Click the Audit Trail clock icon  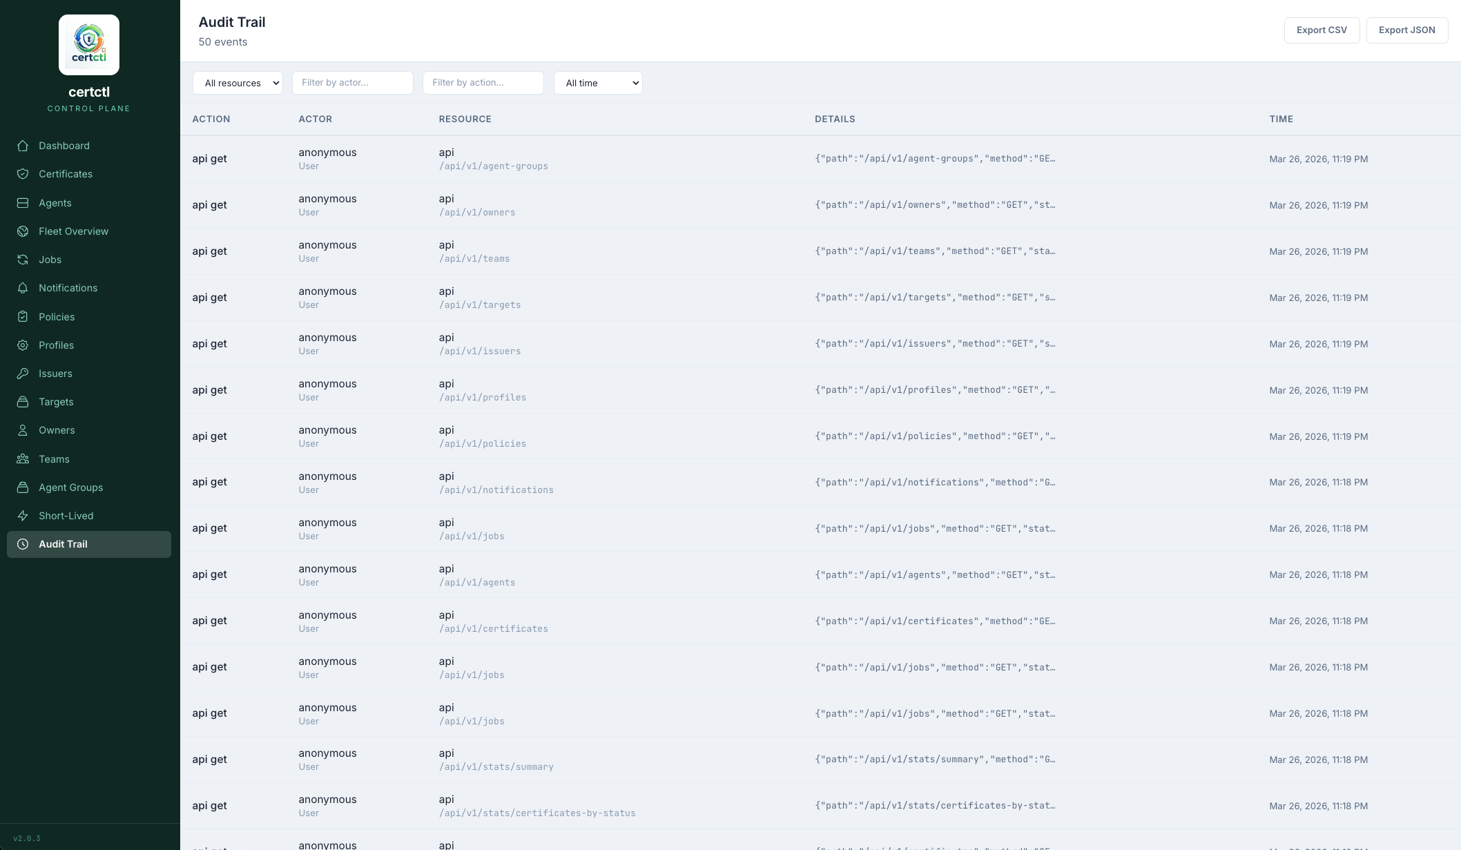[23, 544]
